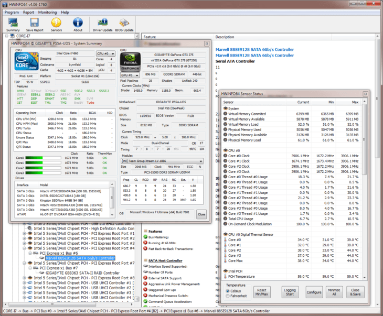Select the INTEL SSDSC2CT180A3 drive row

click(x=62, y=195)
